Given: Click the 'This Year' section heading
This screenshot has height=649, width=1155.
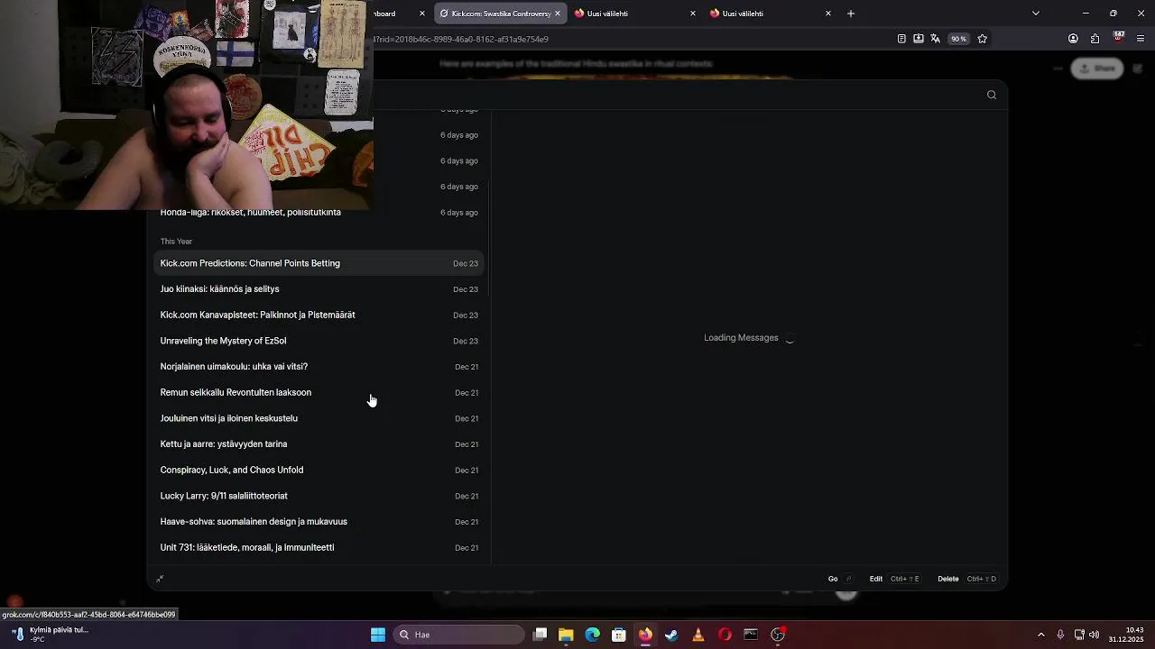Looking at the screenshot, I should click(176, 242).
